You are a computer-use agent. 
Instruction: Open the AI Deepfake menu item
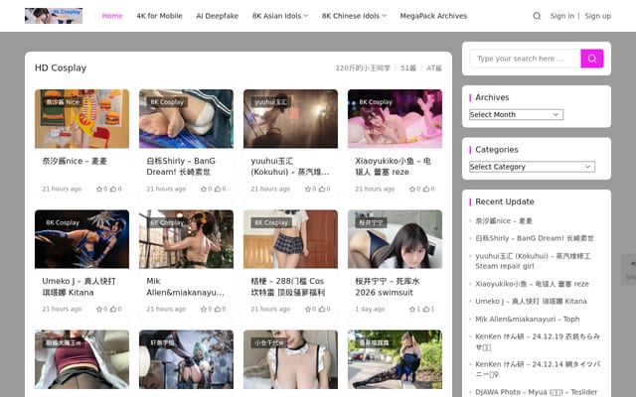(x=217, y=16)
